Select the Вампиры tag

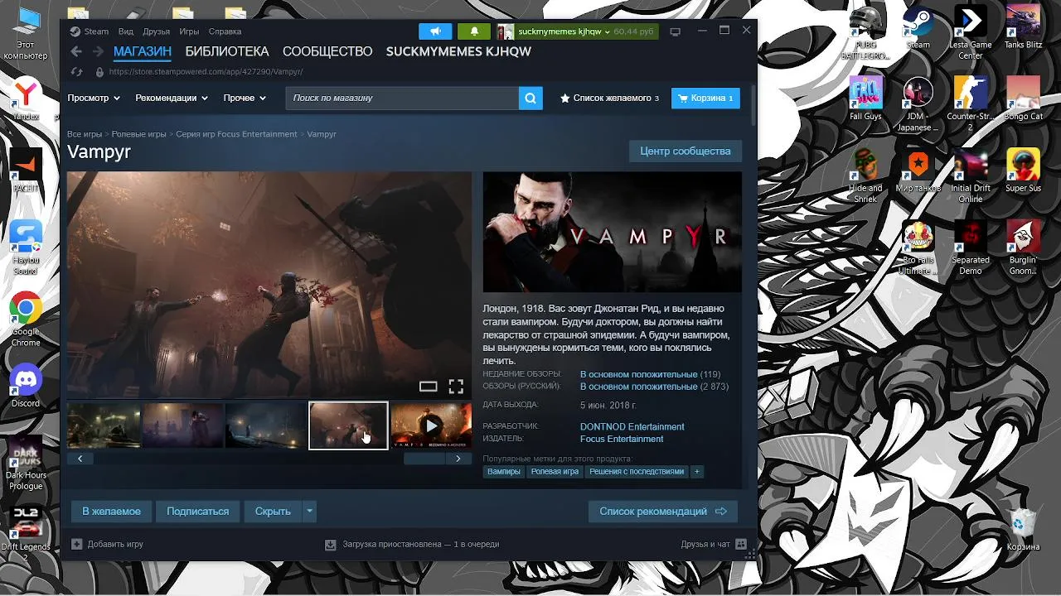[504, 472]
